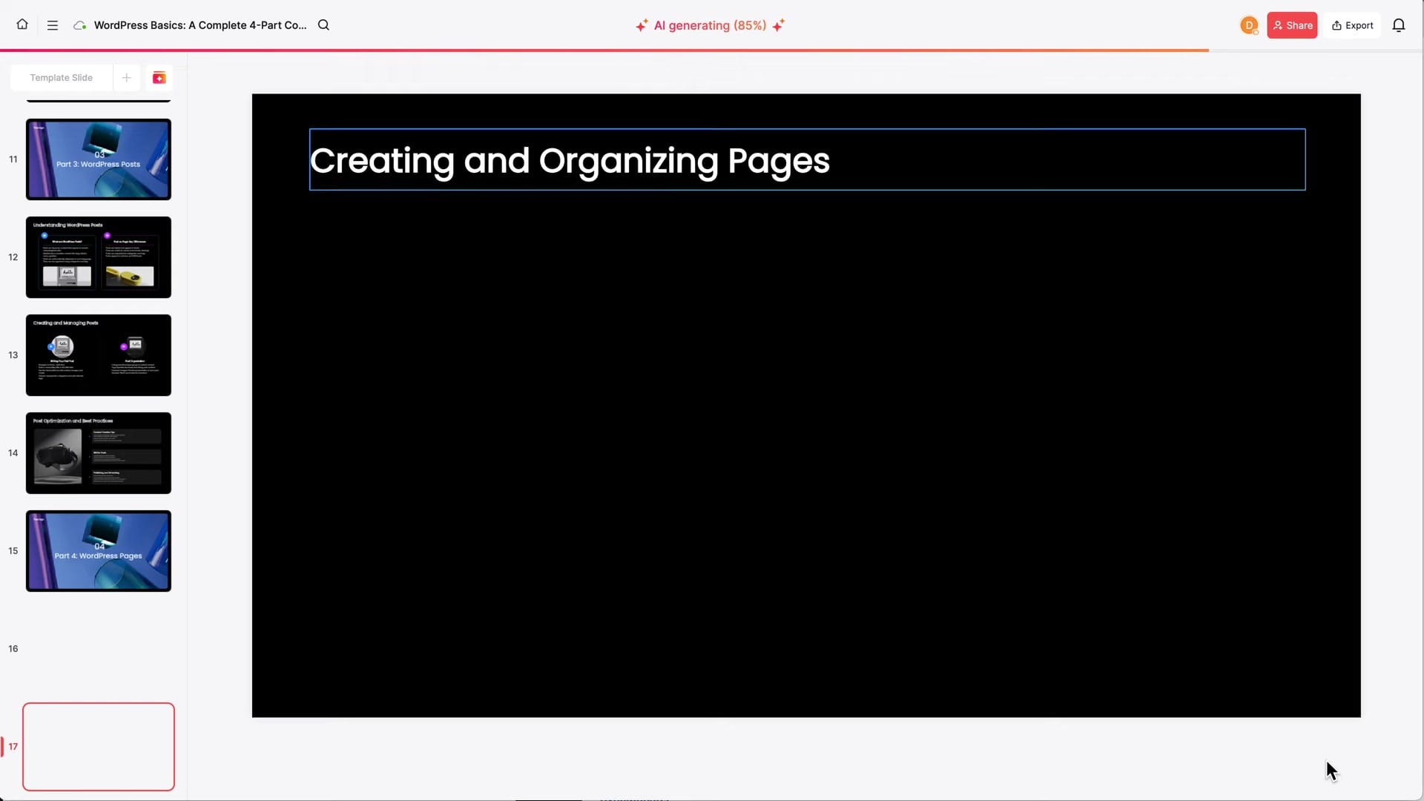This screenshot has width=1424, height=801.
Task: Click the Export button
Action: (x=1353, y=25)
